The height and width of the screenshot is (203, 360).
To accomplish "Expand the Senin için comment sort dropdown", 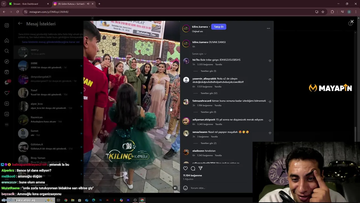I will click(x=199, y=54).
